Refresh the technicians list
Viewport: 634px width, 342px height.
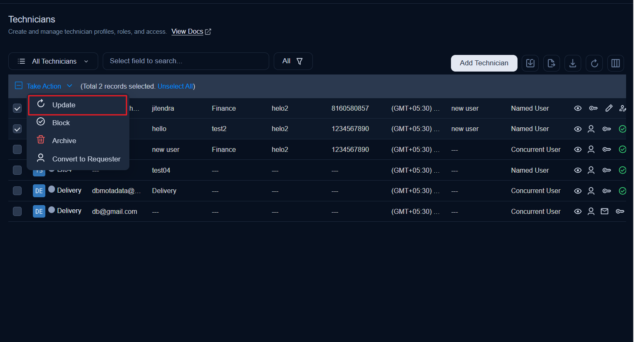click(x=594, y=63)
